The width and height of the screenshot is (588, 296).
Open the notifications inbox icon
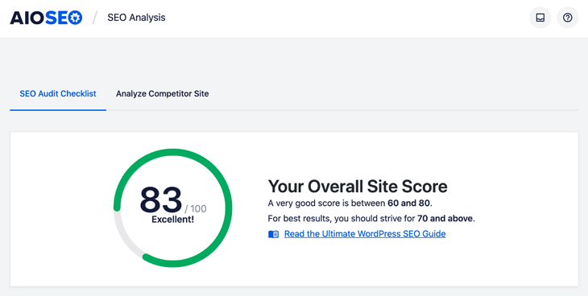point(540,18)
